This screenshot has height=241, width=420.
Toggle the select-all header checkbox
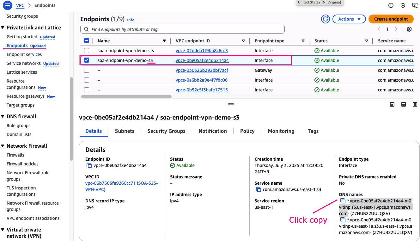coord(87,41)
